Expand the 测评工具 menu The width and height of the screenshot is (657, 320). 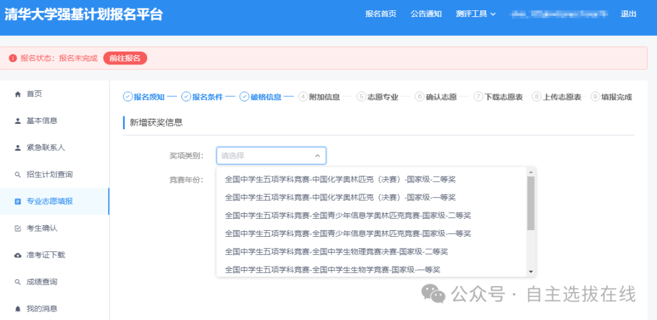coord(476,14)
